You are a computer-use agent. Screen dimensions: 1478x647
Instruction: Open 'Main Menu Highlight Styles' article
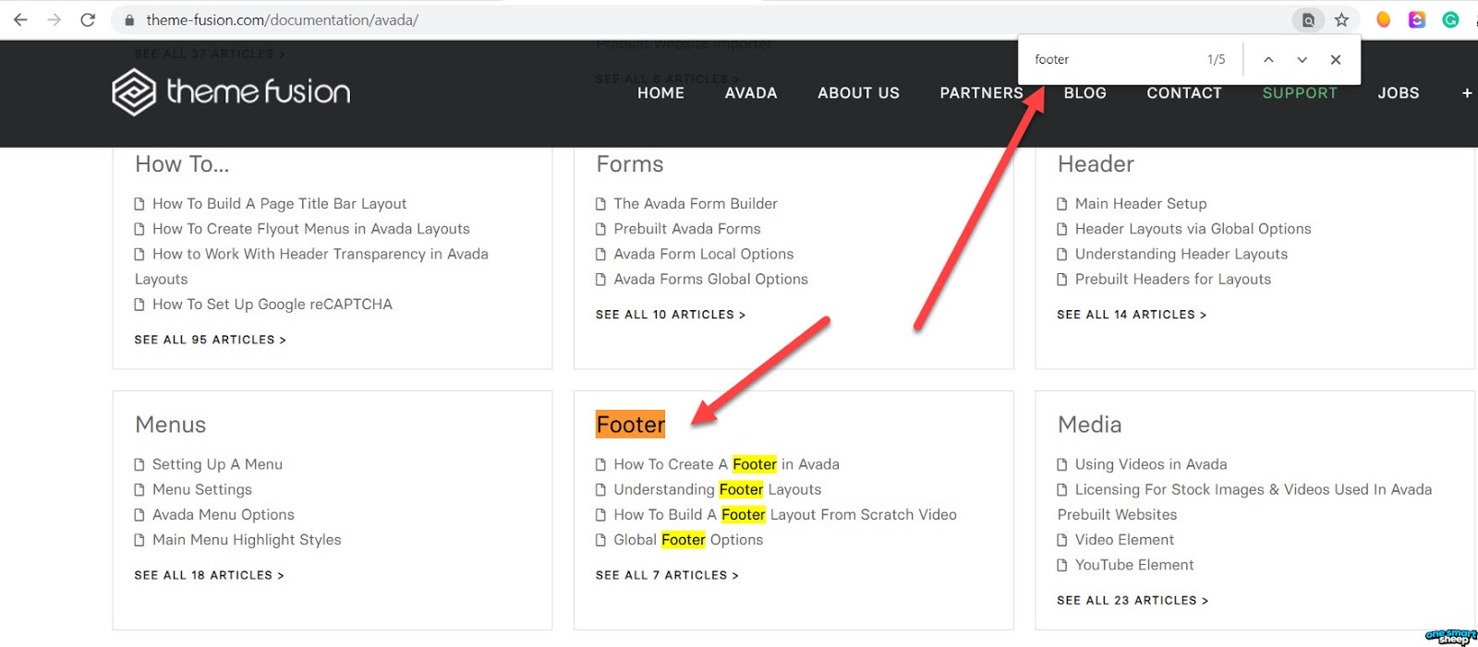[247, 540]
